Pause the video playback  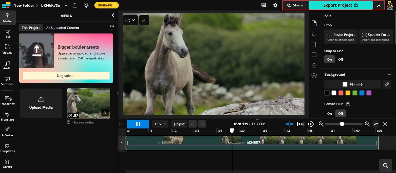pyautogui.click(x=138, y=124)
